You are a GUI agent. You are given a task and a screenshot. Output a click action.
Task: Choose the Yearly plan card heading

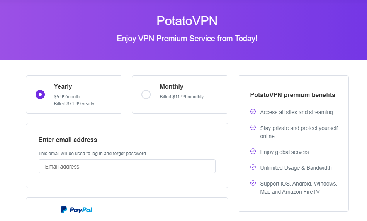[63, 87]
